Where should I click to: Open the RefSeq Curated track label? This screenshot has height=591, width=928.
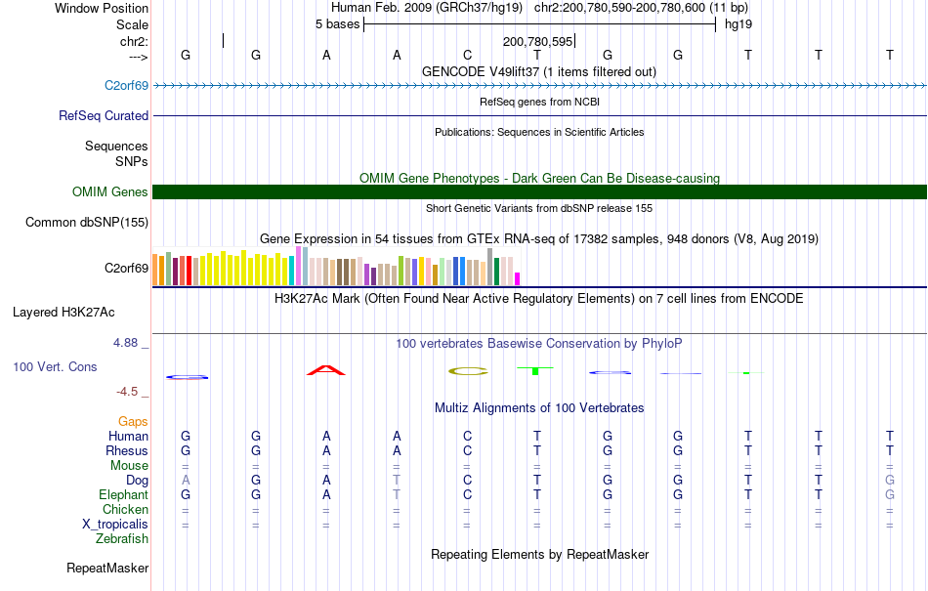(x=104, y=116)
